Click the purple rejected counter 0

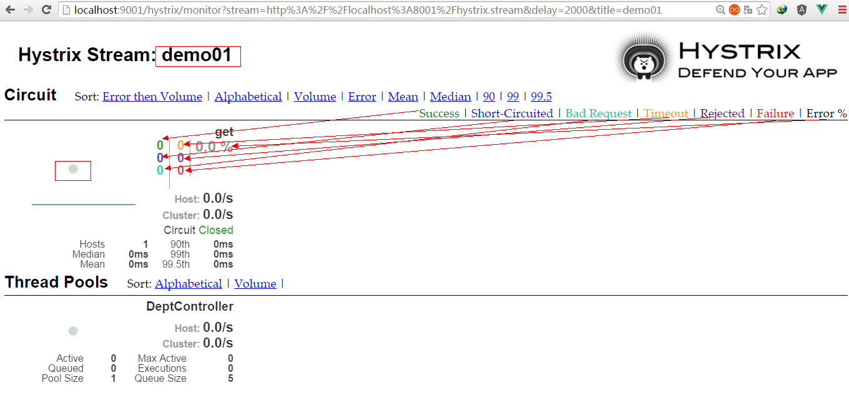click(180, 158)
